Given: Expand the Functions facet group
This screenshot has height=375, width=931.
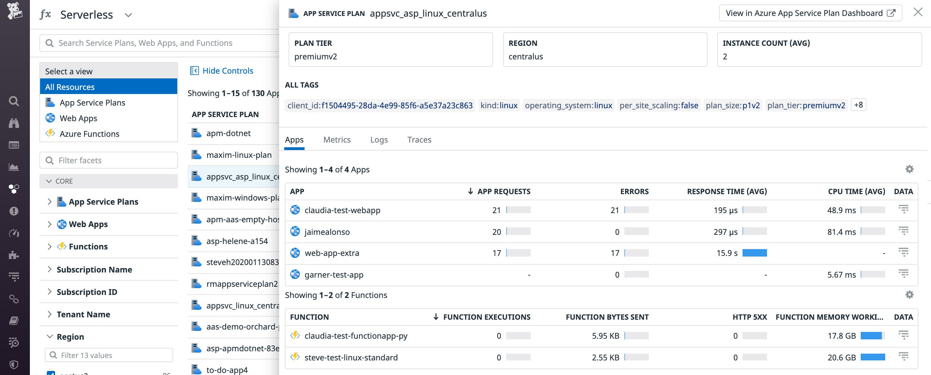Looking at the screenshot, I should point(50,246).
